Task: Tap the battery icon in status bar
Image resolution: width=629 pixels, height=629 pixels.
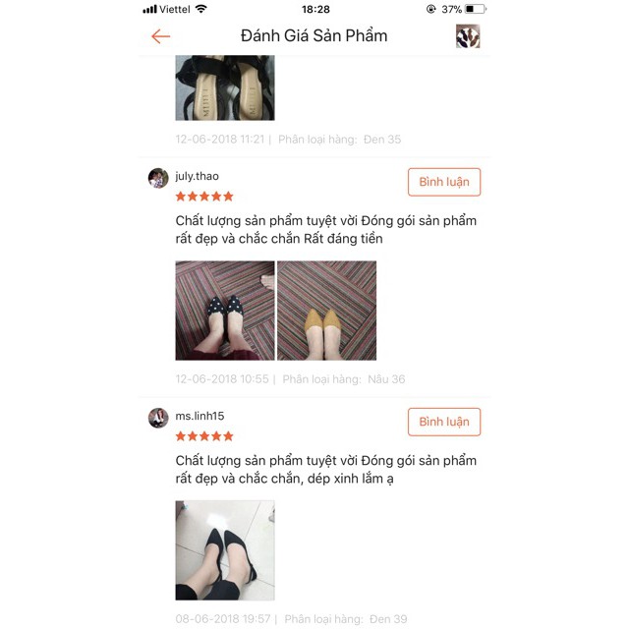Action: [476, 9]
